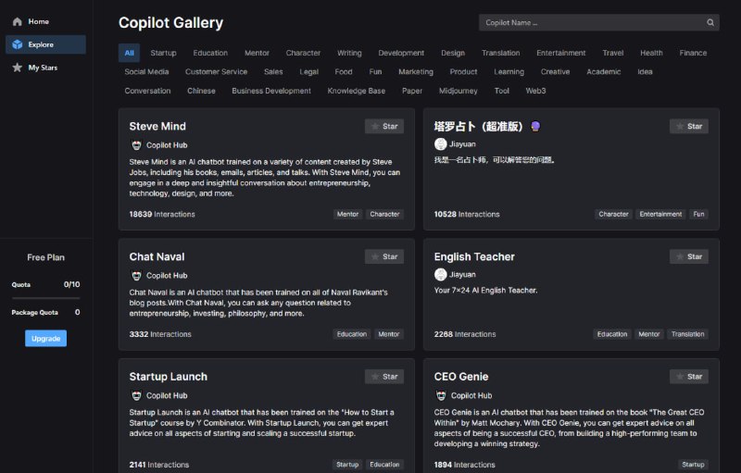Click Translation tag on English Teacher card
Screen dimensions: 741x473
click(688, 334)
